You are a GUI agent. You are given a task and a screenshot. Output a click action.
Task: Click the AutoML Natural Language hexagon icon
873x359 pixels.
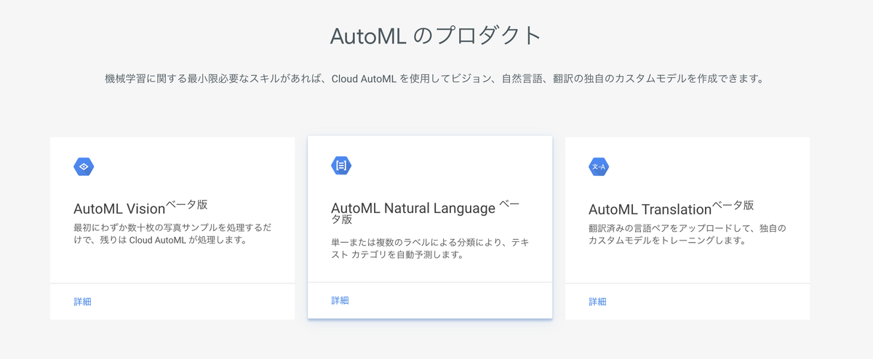[x=341, y=165]
